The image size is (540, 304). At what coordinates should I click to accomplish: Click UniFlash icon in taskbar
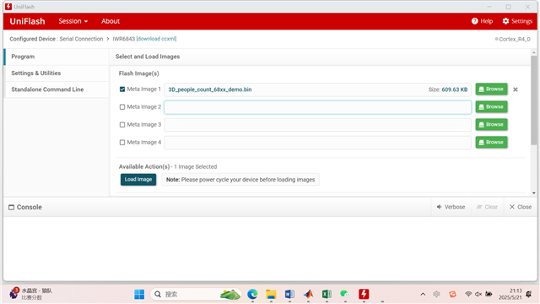pos(364,294)
